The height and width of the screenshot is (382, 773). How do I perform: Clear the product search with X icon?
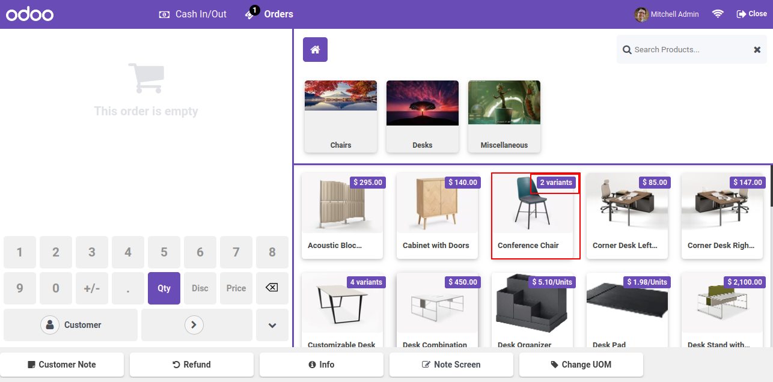pos(757,50)
